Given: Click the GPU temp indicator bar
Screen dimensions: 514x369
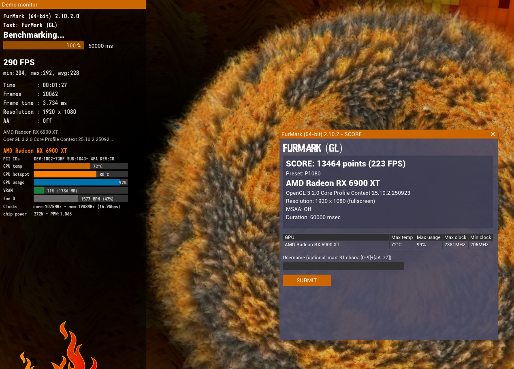Looking at the screenshot, I should pyautogui.click(x=80, y=166).
